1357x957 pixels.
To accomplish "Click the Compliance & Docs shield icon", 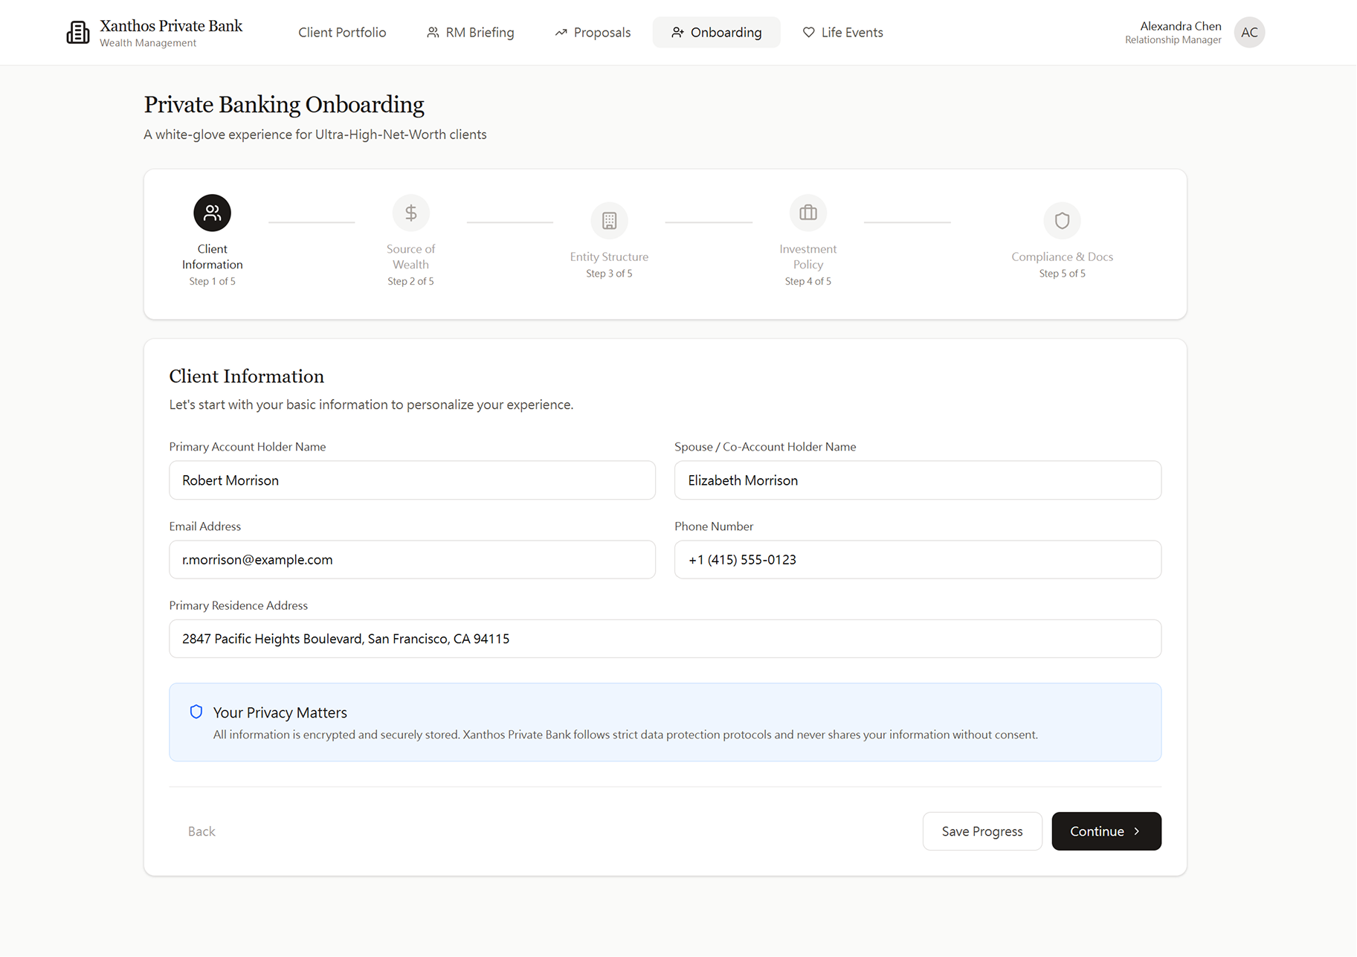I will 1062,220.
